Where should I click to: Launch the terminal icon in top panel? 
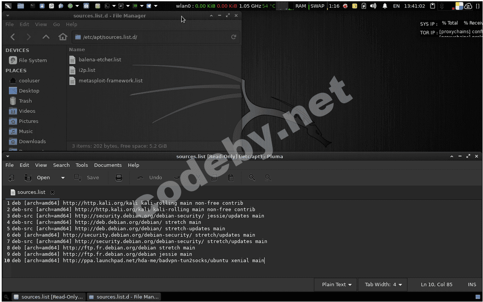[33, 6]
